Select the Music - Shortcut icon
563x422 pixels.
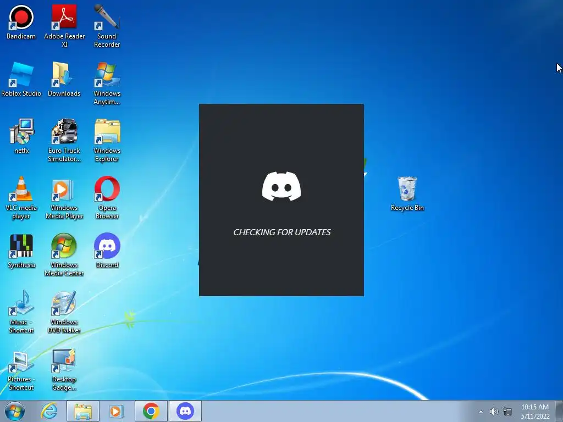[x=21, y=312]
